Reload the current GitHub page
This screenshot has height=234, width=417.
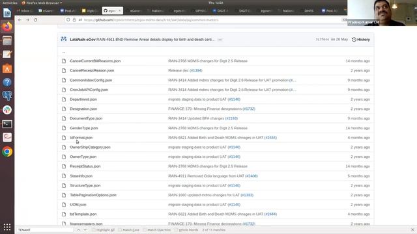[x=35, y=20]
